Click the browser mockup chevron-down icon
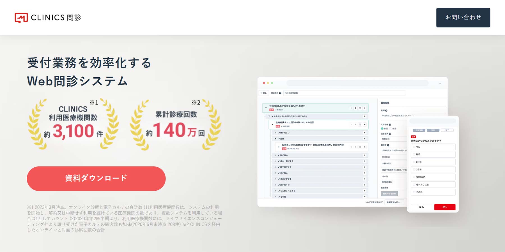The image size is (505, 252). (440, 84)
